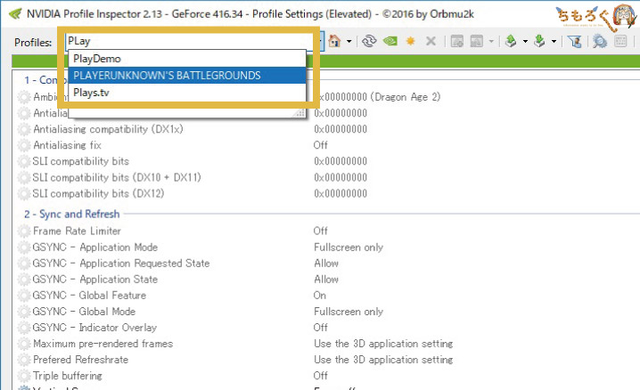Select GSYNC - Application State setting

pyautogui.click(x=95, y=280)
